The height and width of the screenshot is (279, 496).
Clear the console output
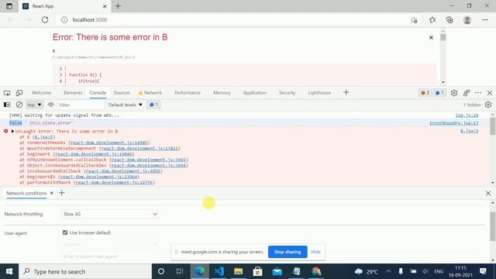tap(19, 105)
